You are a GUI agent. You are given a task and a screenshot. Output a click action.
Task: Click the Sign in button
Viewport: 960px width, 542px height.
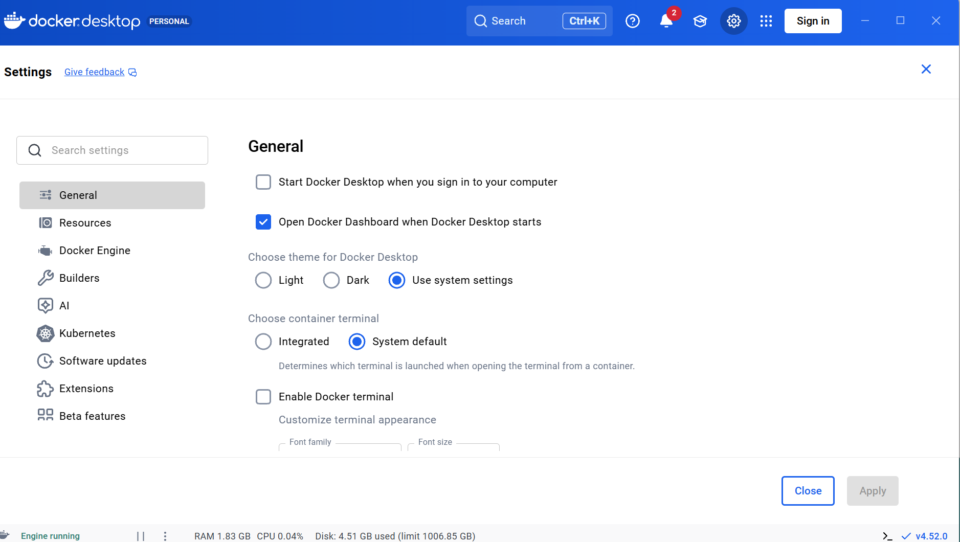click(x=813, y=21)
